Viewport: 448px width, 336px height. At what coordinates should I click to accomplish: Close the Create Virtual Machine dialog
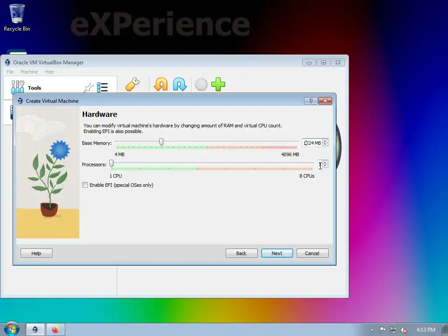point(325,101)
